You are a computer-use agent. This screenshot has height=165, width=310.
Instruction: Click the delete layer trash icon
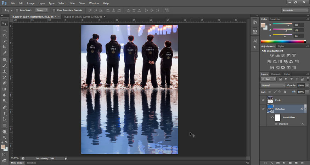click(x=303, y=163)
